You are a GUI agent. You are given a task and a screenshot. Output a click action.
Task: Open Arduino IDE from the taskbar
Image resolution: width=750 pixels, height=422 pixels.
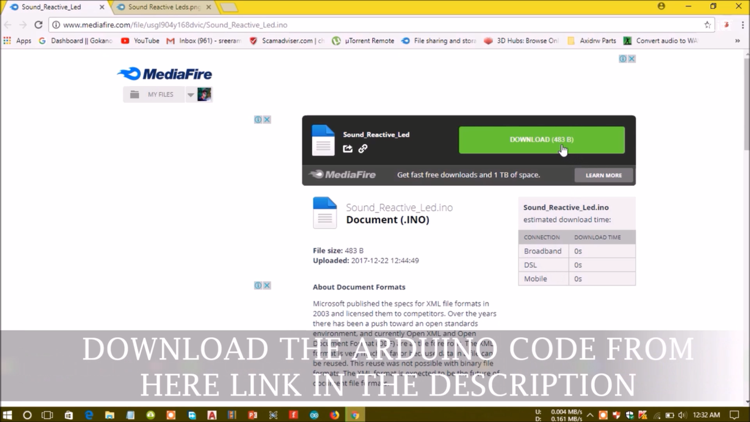[x=314, y=415]
